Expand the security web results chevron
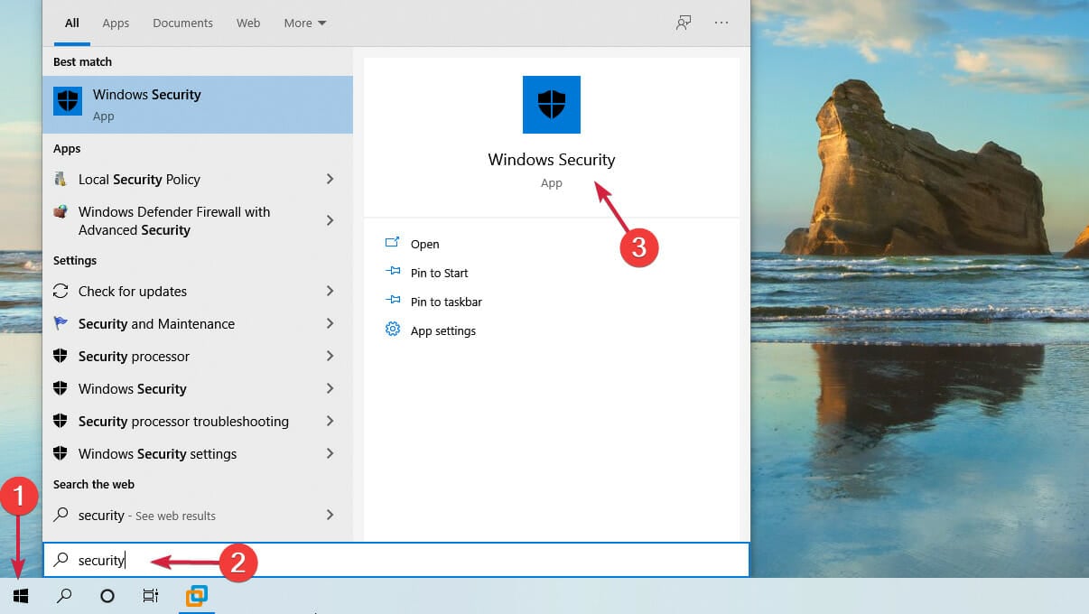This screenshot has width=1089, height=614. pyautogui.click(x=330, y=515)
